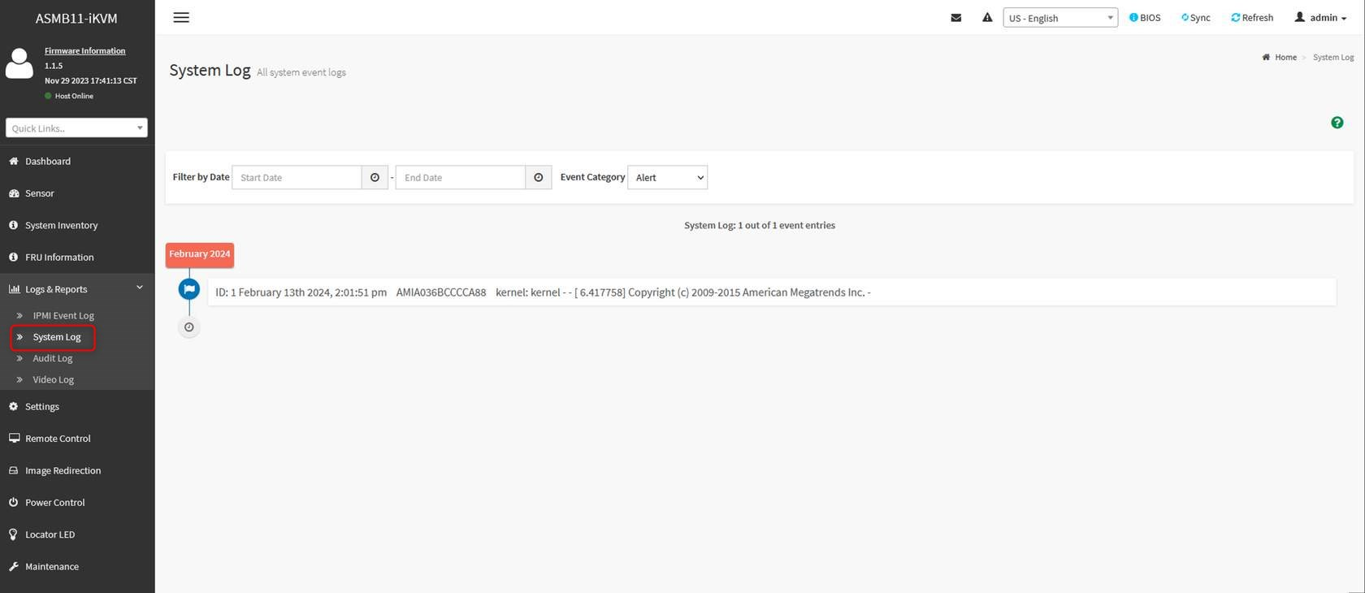Click the clock icon below the timeline

point(189,327)
